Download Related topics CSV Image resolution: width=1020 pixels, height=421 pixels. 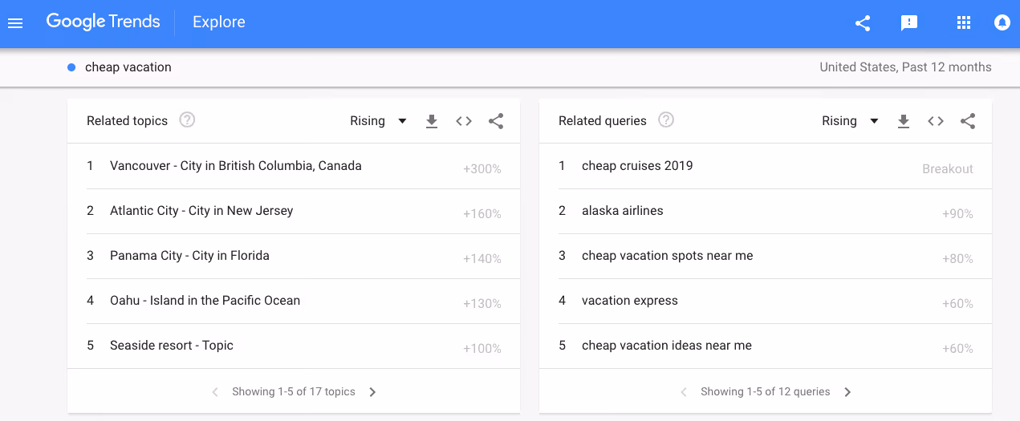pyautogui.click(x=432, y=121)
